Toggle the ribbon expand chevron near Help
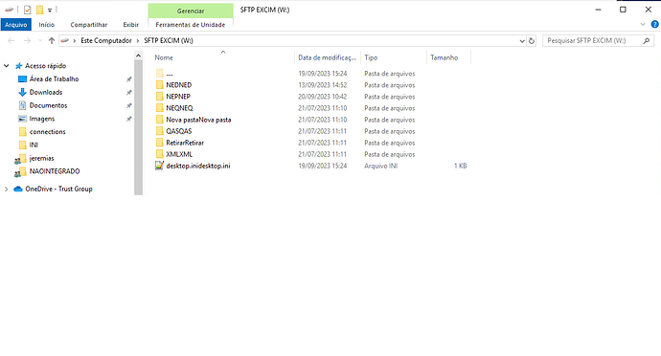Viewport: 661px width, 356px height. pyautogui.click(x=643, y=25)
